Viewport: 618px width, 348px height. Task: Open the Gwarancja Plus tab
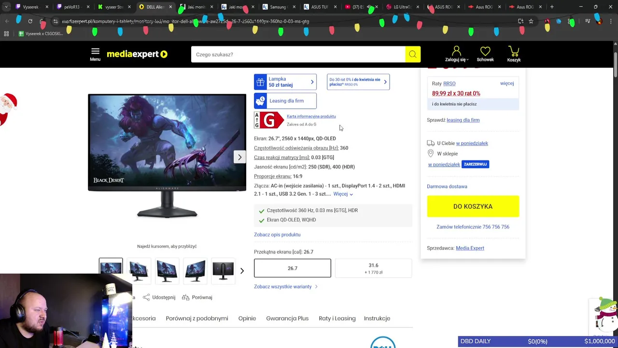287,318
